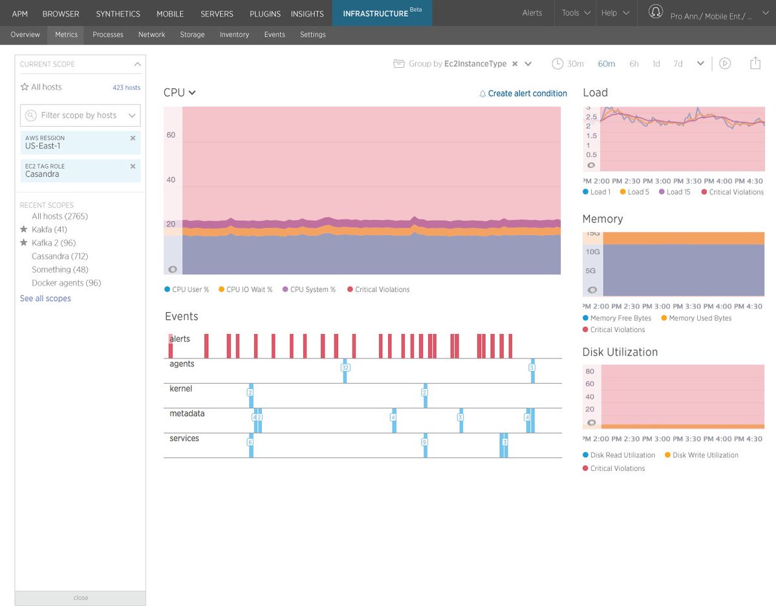Select Something (48) recent scope
The width and height of the screenshot is (776, 606).
click(x=60, y=269)
